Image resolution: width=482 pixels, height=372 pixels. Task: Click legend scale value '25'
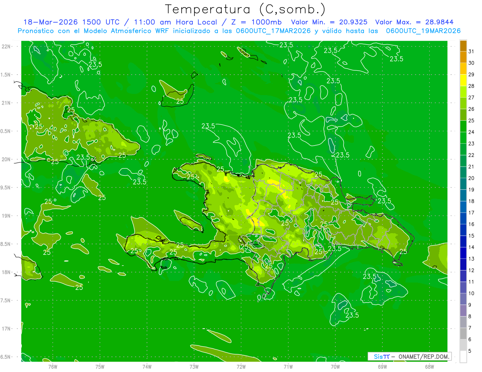pos(472,120)
